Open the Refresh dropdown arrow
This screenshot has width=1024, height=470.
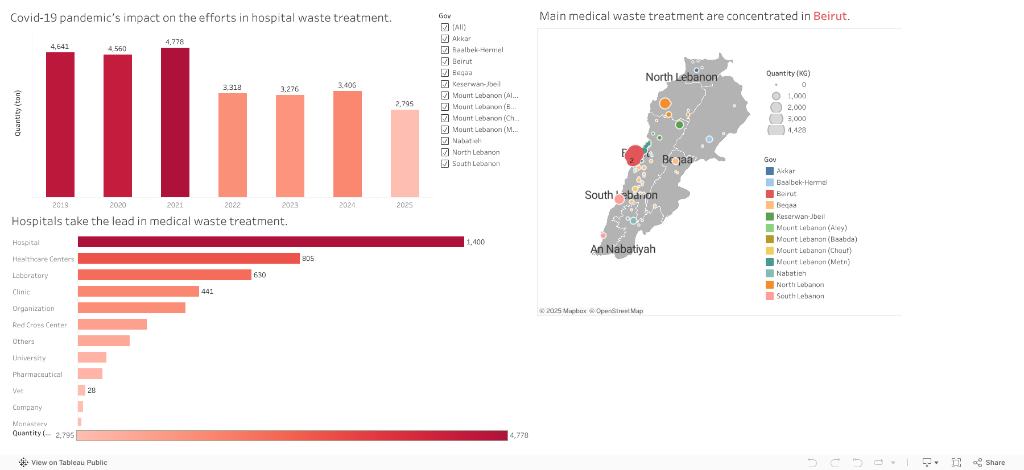(x=892, y=462)
